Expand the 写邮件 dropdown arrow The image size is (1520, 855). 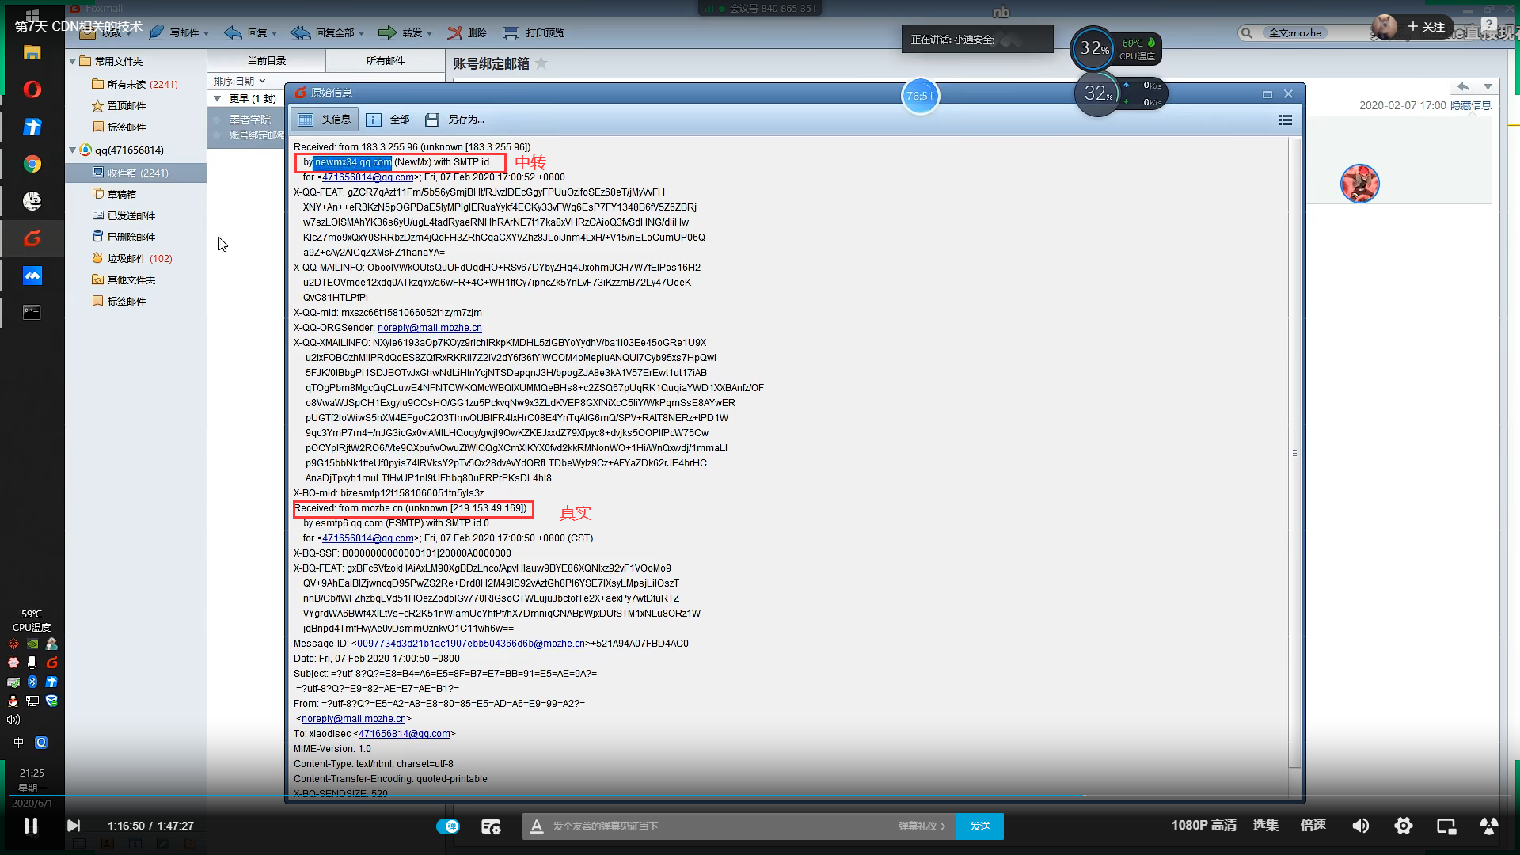[206, 33]
